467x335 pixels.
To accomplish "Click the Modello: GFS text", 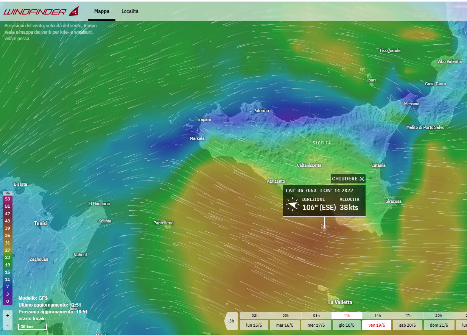I will 33,298.
